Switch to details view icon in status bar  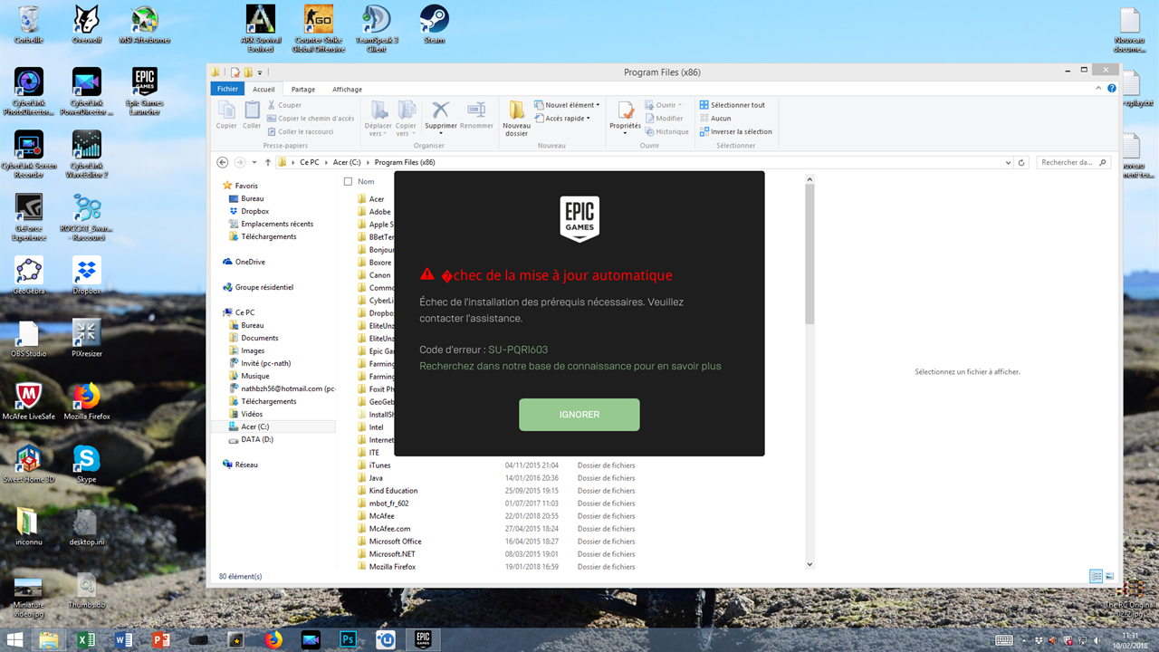1097,576
